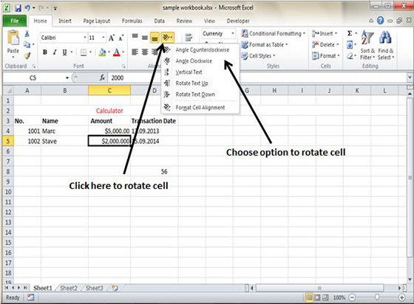
Task: Apply Top Align to the cell
Action: pos(135,37)
